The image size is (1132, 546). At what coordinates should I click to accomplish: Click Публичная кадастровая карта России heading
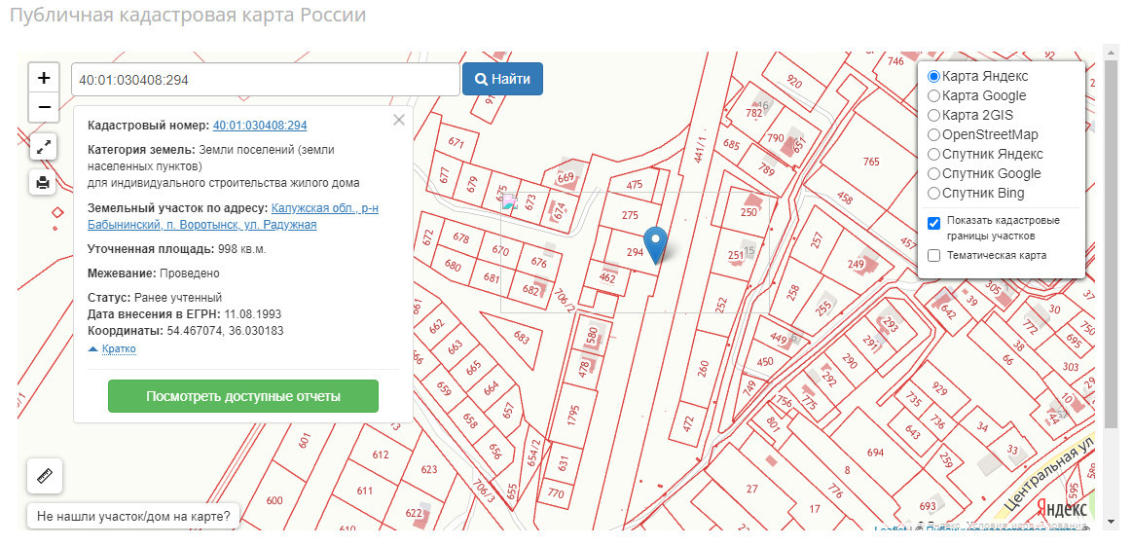[188, 16]
